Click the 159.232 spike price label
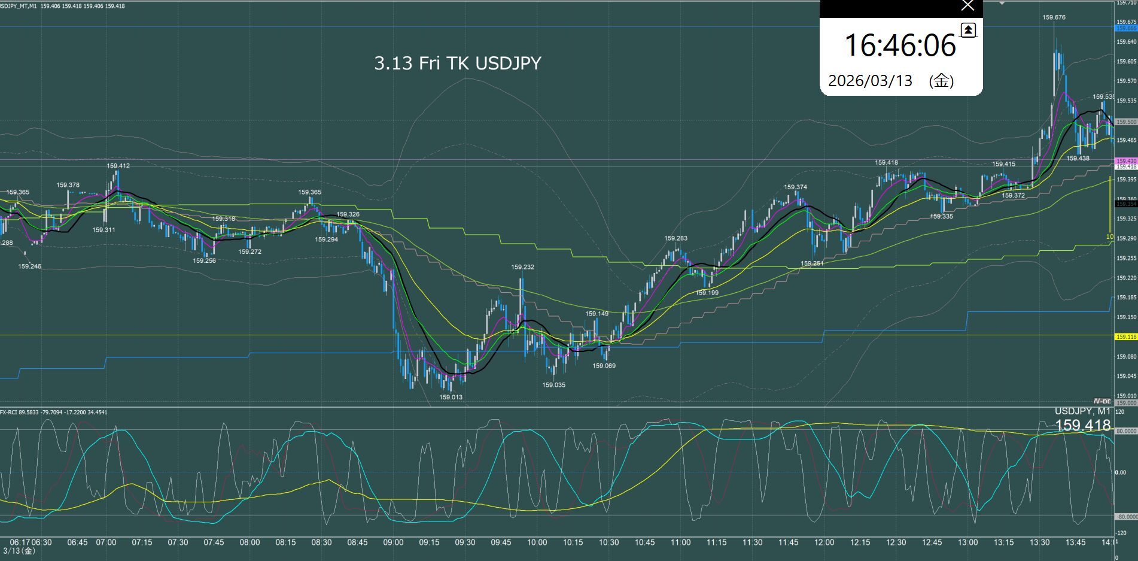 click(x=522, y=267)
